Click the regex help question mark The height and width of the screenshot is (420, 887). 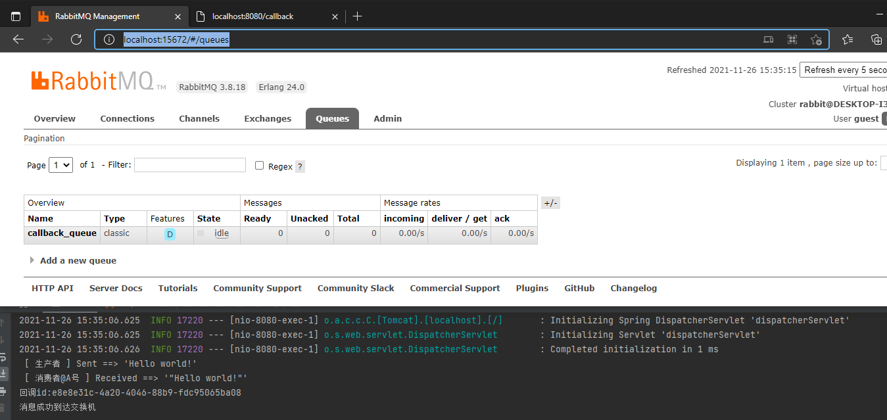coord(300,166)
